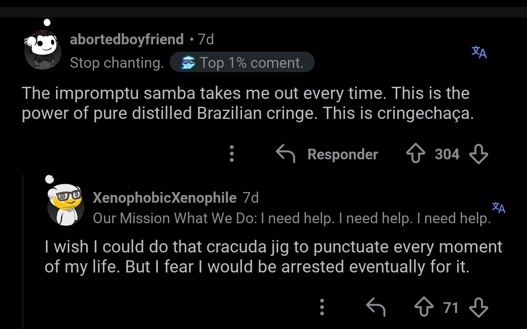
Task: Tap reply arrow on XenophobicXenophile's comment
Action: (376, 308)
